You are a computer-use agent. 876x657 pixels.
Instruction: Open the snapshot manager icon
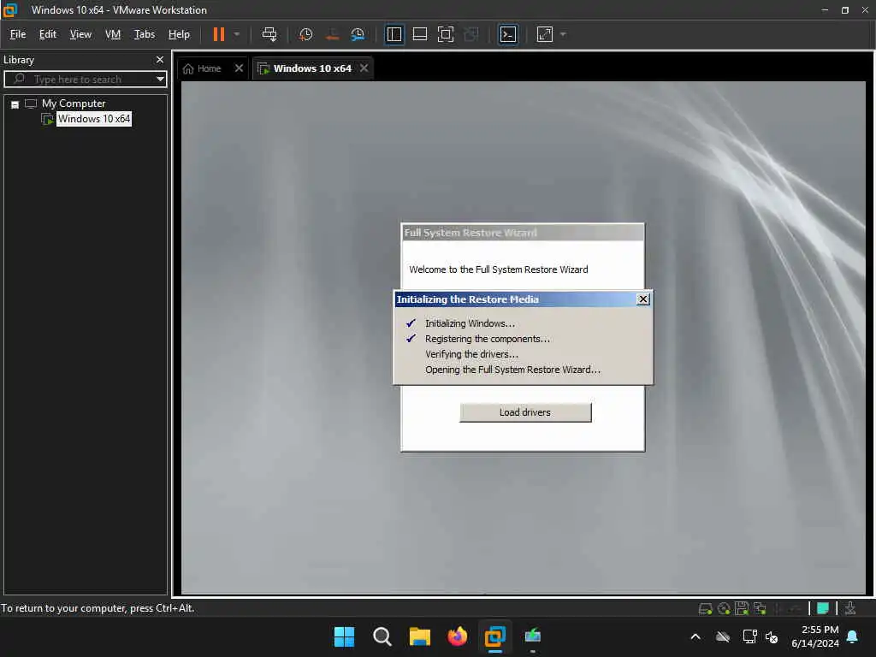tap(358, 34)
